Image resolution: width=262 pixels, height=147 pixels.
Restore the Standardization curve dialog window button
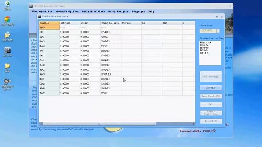point(217,17)
